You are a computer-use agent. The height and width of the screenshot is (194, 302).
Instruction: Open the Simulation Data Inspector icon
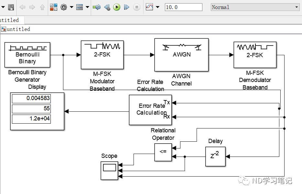click(149, 7)
